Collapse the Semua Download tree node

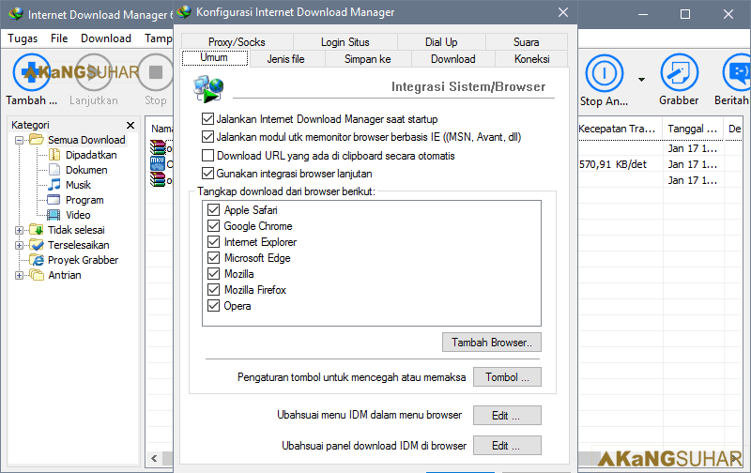(x=19, y=140)
